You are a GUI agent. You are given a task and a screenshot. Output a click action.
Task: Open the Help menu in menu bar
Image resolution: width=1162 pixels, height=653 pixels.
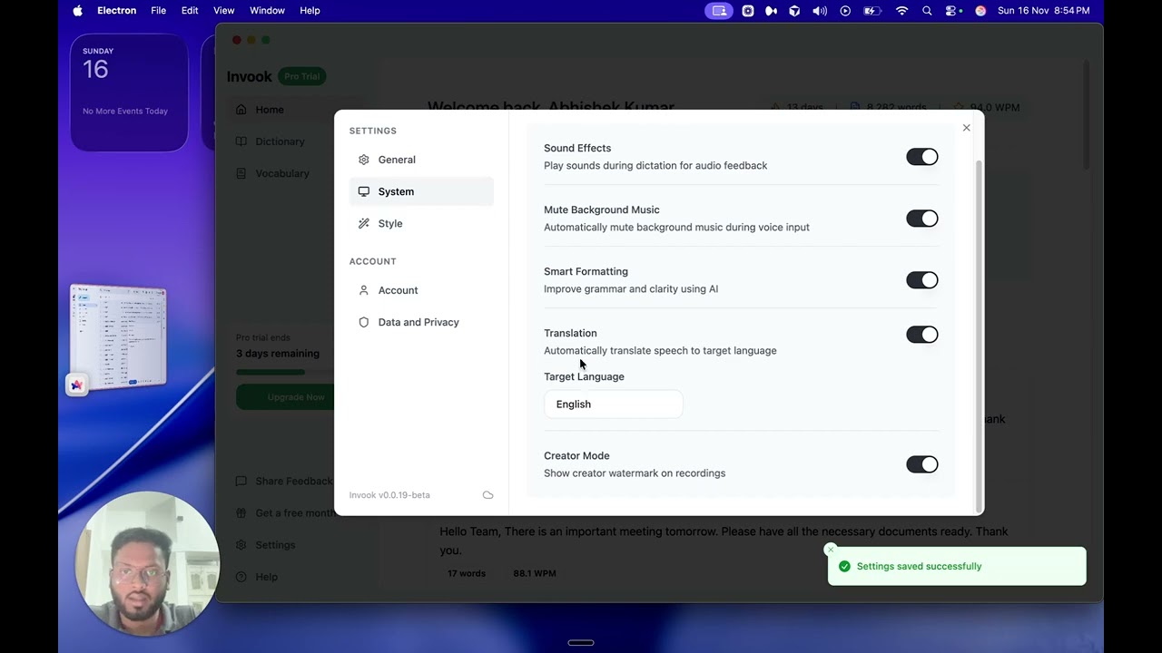pos(310,11)
